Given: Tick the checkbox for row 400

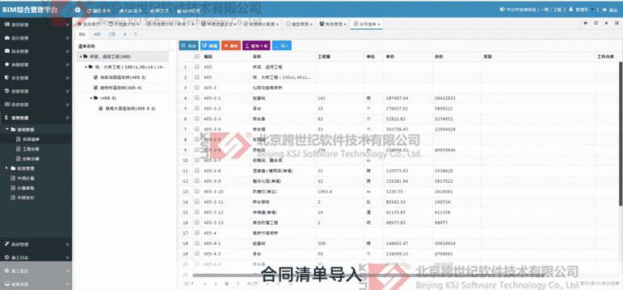Looking at the screenshot, I should pos(196,67).
